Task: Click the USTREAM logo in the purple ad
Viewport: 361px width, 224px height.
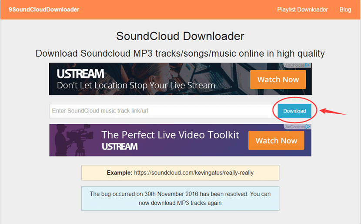Action: [x=120, y=146]
